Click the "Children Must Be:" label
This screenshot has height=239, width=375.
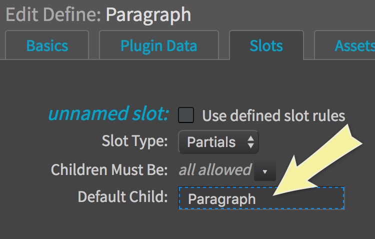(109, 170)
